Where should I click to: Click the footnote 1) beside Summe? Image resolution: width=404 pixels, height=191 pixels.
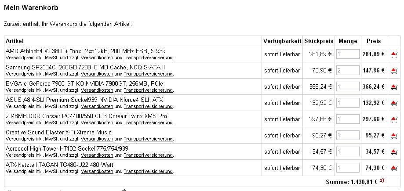382,181
